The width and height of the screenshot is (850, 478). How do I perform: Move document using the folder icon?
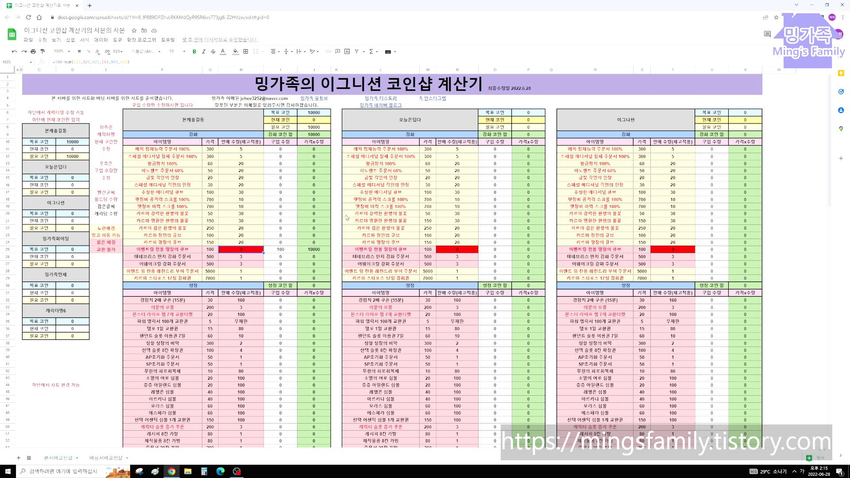[x=144, y=31]
